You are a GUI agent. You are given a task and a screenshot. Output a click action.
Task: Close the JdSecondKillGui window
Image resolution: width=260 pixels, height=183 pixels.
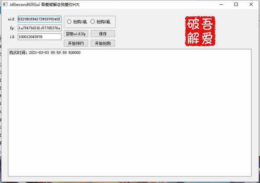[x=252, y=4]
